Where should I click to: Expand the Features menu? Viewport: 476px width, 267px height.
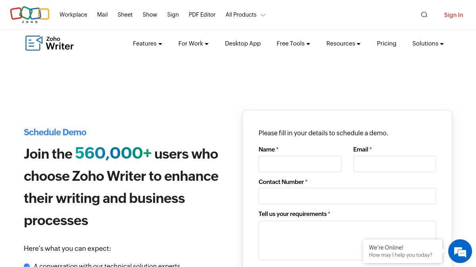[x=147, y=44]
